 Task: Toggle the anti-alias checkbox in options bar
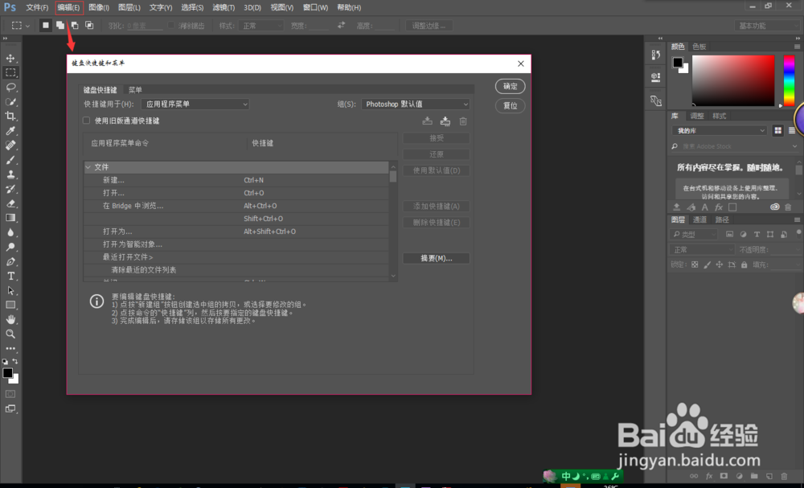(171, 25)
